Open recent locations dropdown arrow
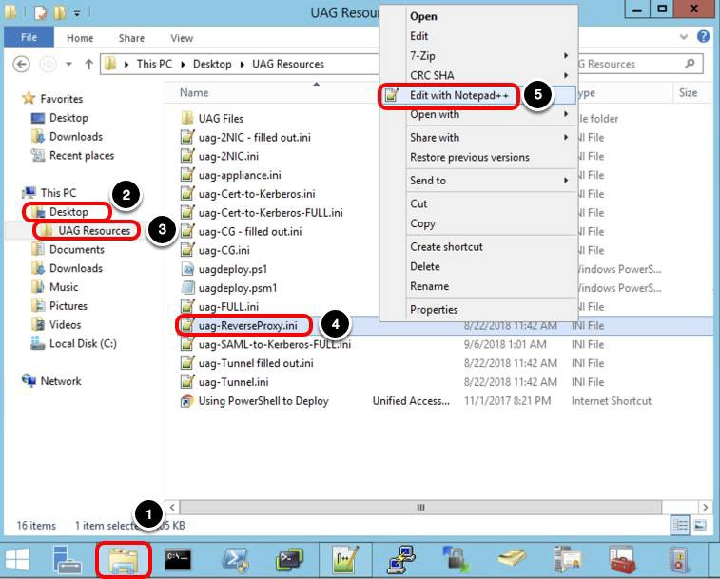Image resolution: width=720 pixels, height=579 pixels. coord(68,64)
